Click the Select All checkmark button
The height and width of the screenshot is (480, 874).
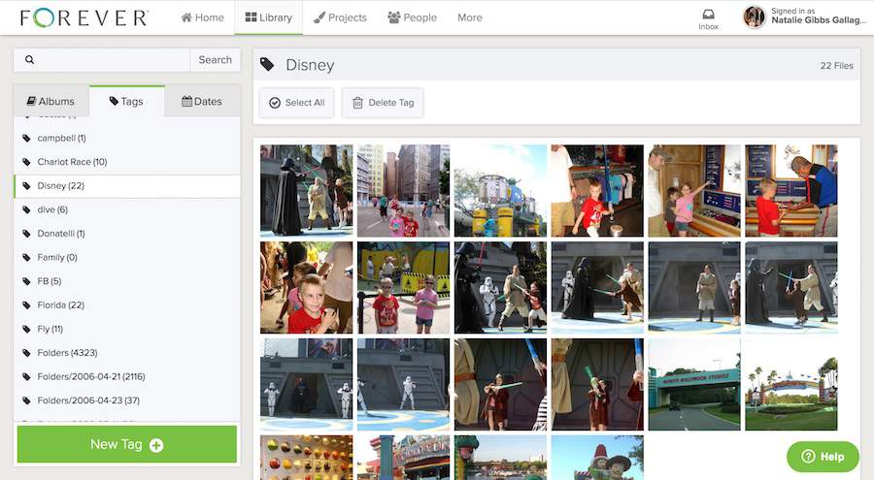click(296, 103)
